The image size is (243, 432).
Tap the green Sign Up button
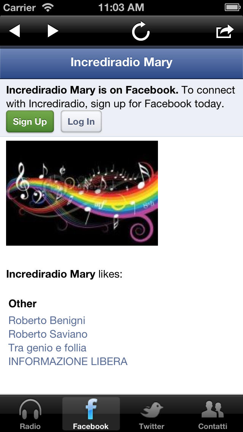(30, 122)
